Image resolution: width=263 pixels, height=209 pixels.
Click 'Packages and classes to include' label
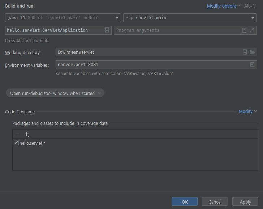click(x=60, y=123)
